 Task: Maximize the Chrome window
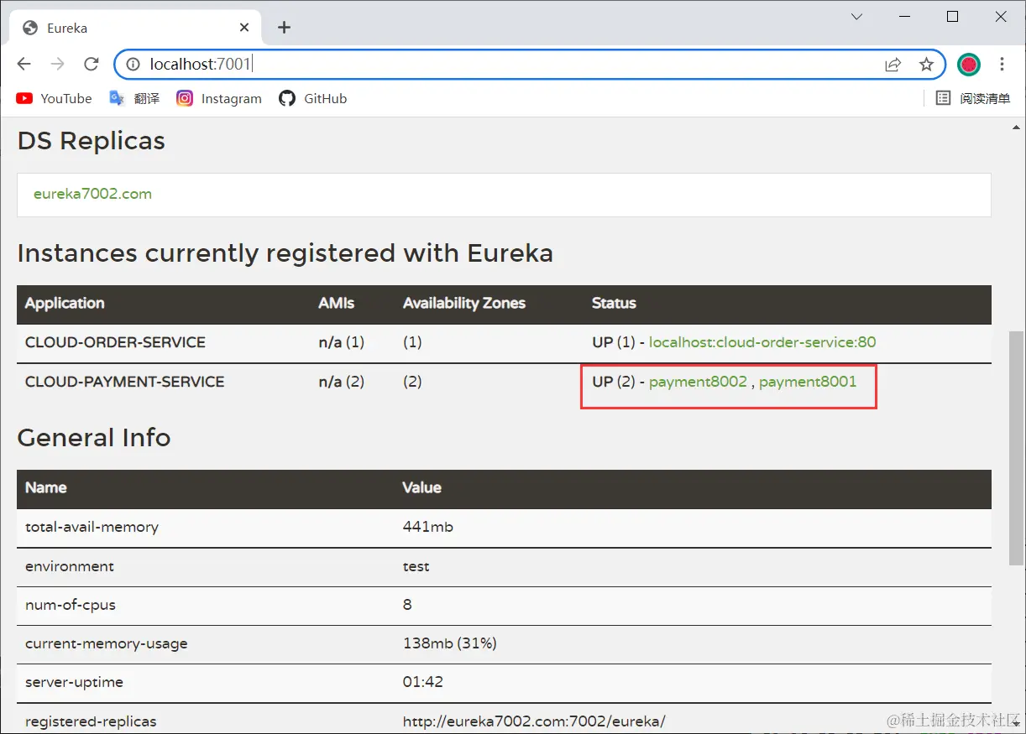(952, 17)
